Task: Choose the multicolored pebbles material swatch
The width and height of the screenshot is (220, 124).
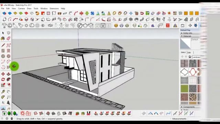Action: (x=192, y=97)
